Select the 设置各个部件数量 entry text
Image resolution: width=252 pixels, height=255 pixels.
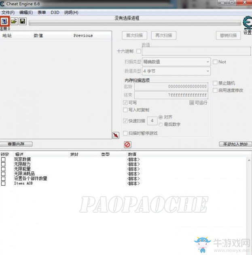pos(30,178)
